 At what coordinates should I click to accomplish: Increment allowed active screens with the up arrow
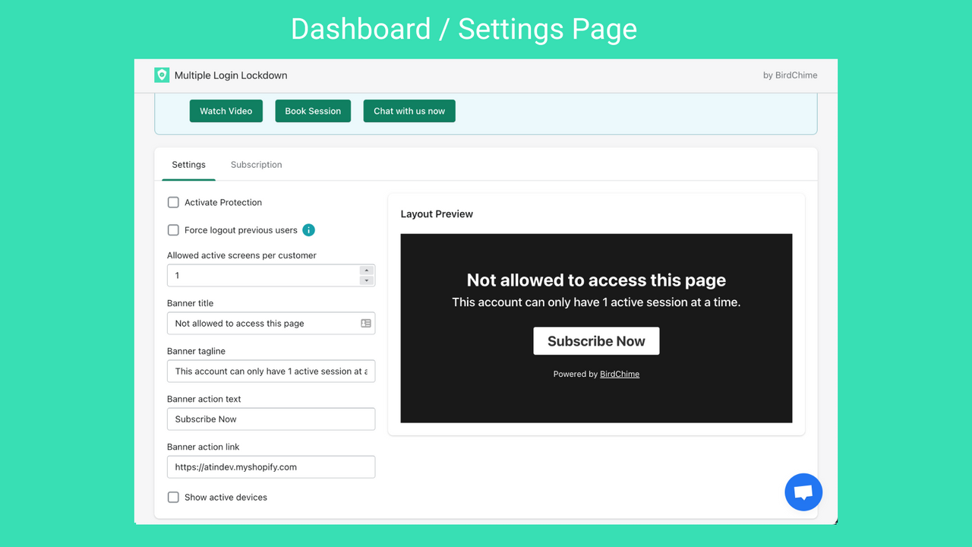[x=367, y=270]
